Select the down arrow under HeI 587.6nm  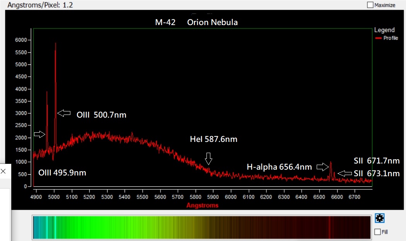pyautogui.click(x=208, y=158)
